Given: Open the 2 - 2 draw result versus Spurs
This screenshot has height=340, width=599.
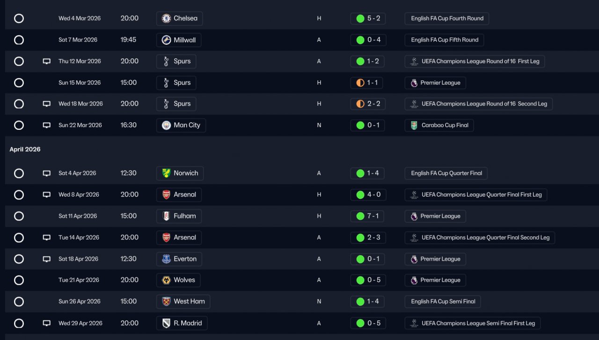Looking at the screenshot, I should 368,104.
